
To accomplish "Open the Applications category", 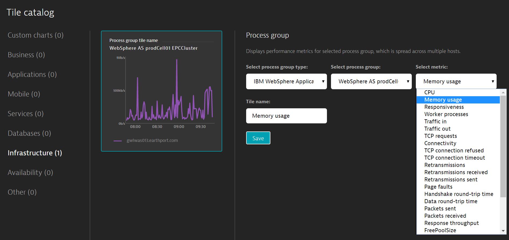I will 32,74.
